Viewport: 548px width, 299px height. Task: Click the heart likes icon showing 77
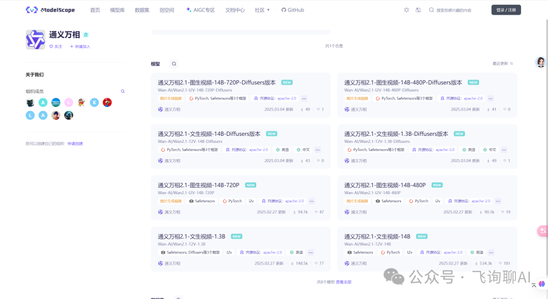(x=316, y=264)
